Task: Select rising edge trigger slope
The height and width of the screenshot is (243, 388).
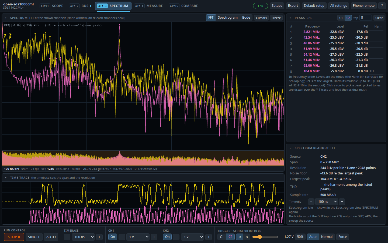Action: coord(240,237)
